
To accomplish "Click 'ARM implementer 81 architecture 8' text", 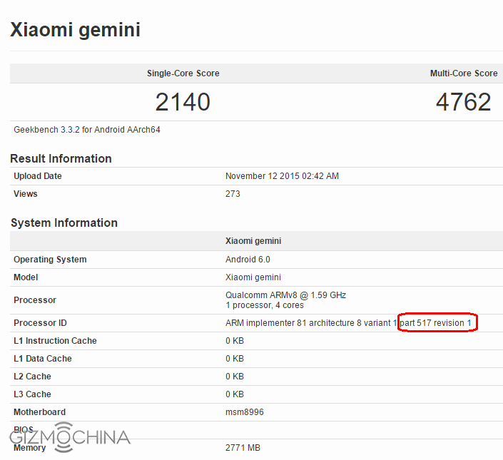I will (x=293, y=323).
